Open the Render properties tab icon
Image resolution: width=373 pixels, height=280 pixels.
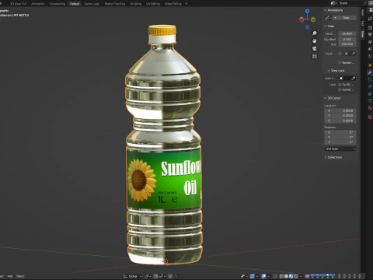pos(370,28)
